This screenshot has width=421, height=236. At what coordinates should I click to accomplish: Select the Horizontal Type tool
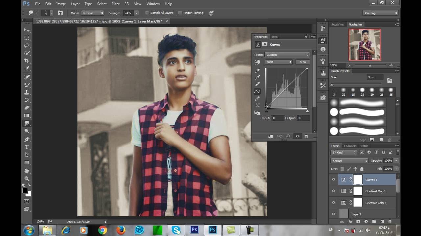27,147
